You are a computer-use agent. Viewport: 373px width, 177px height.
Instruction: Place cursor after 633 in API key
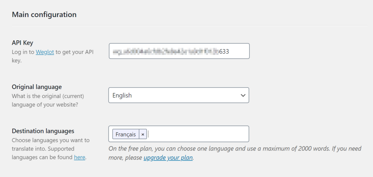pyautogui.click(x=230, y=52)
